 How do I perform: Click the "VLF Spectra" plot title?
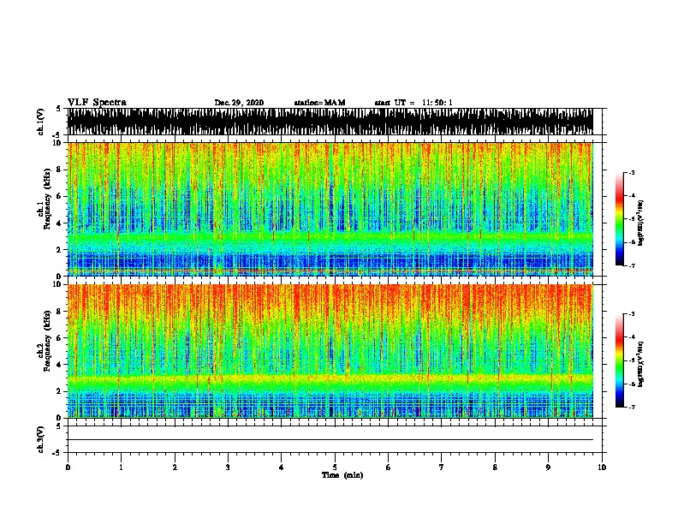coord(97,102)
